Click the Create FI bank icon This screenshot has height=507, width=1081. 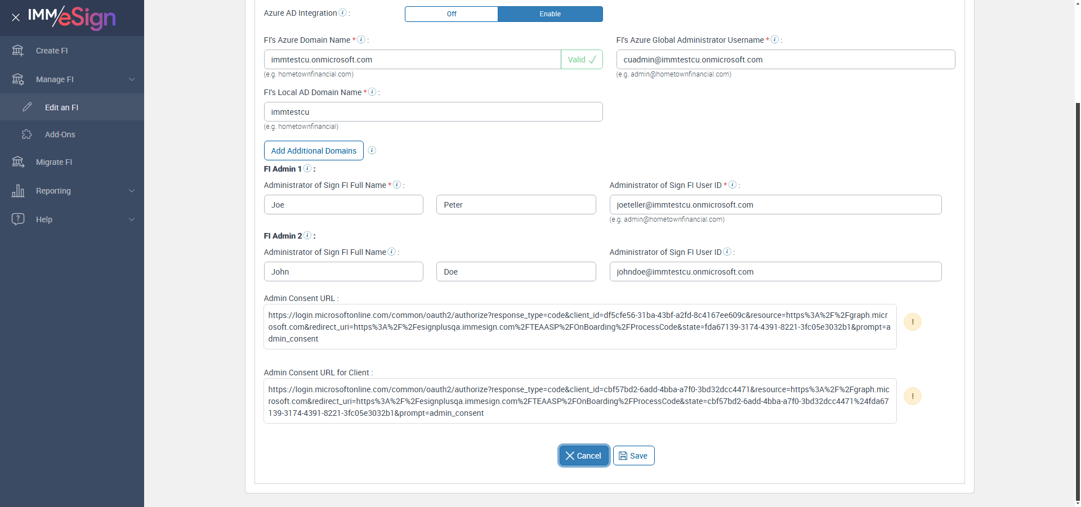(18, 51)
